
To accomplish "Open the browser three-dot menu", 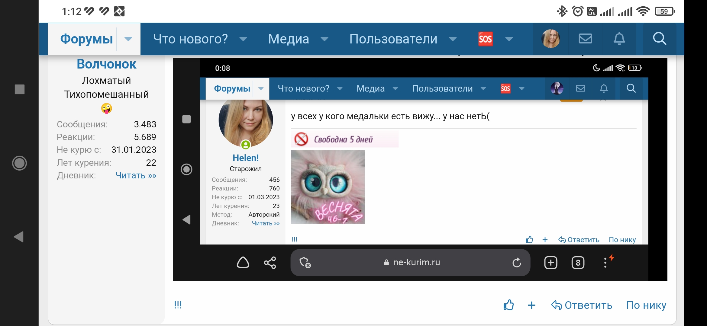I will point(605,262).
